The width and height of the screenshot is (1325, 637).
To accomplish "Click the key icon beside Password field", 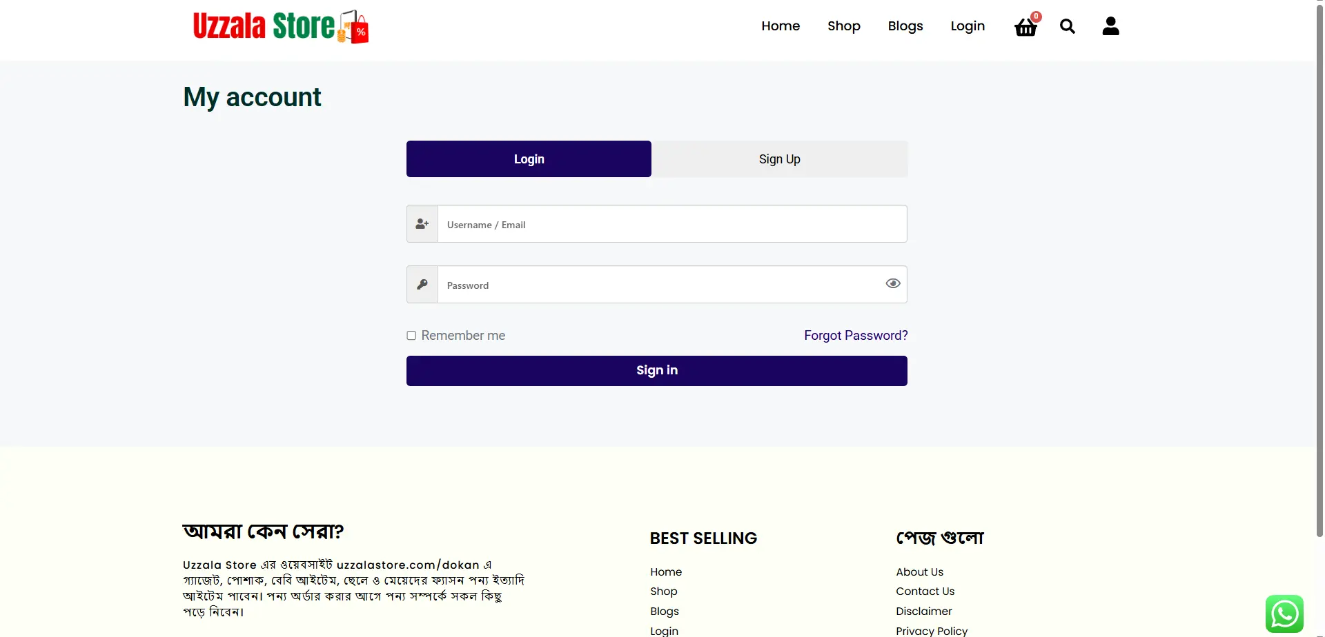I will click(x=422, y=285).
